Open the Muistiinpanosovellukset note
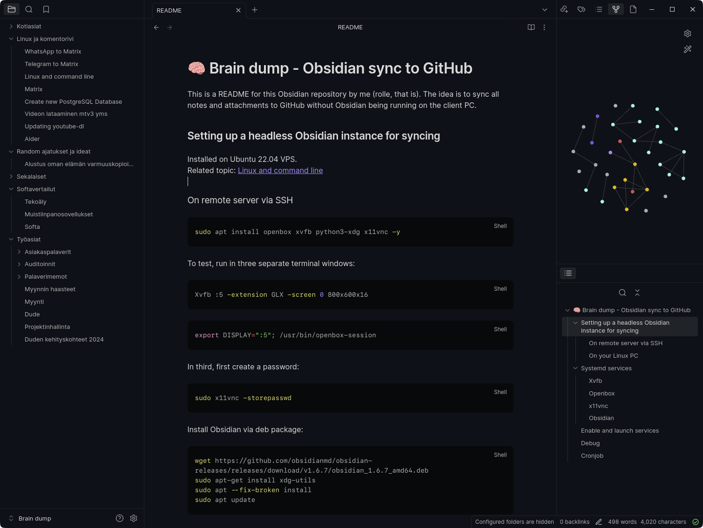 [59, 214]
